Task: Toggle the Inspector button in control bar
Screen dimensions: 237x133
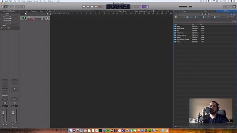Action: tap(6, 7)
